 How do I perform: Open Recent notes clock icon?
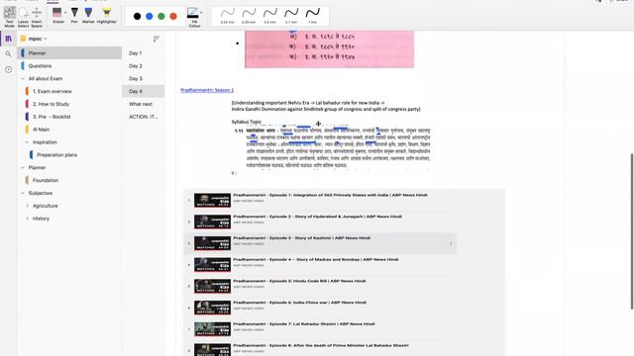pyautogui.click(x=8, y=69)
